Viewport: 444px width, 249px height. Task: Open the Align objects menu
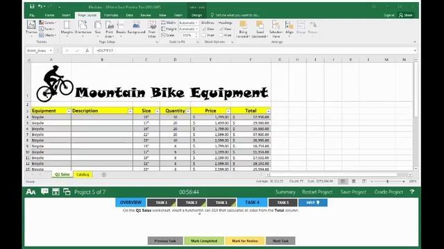[289, 28]
